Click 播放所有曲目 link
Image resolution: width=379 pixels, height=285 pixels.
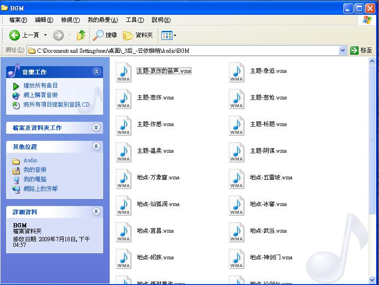pos(40,86)
